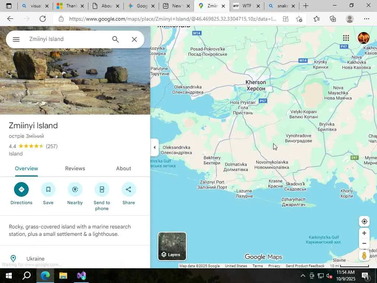Open Windows taskbar search
377x283 pixels.
point(27,276)
